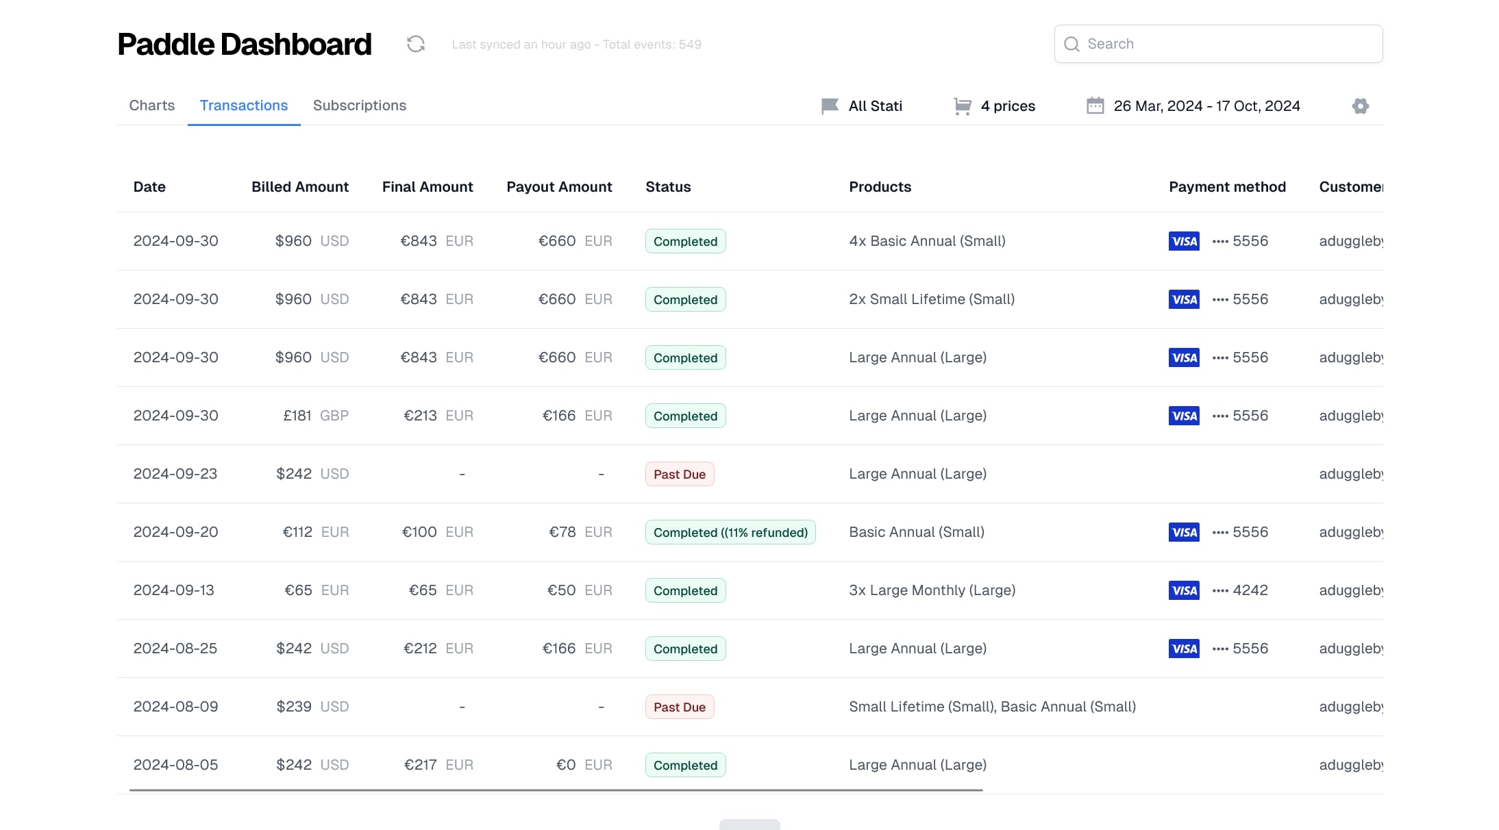This screenshot has height=830, width=1499.
Task: Toggle the Past Due badge on the 2024-09-23 row
Action: pos(680,473)
